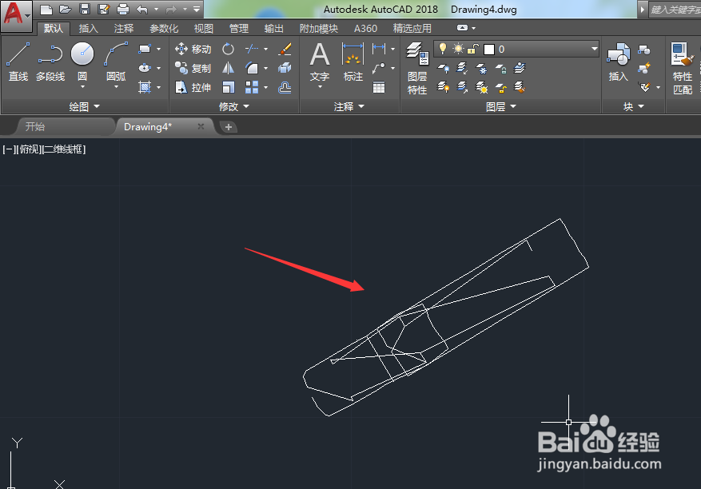Click the thaw all layers icon

481,87
